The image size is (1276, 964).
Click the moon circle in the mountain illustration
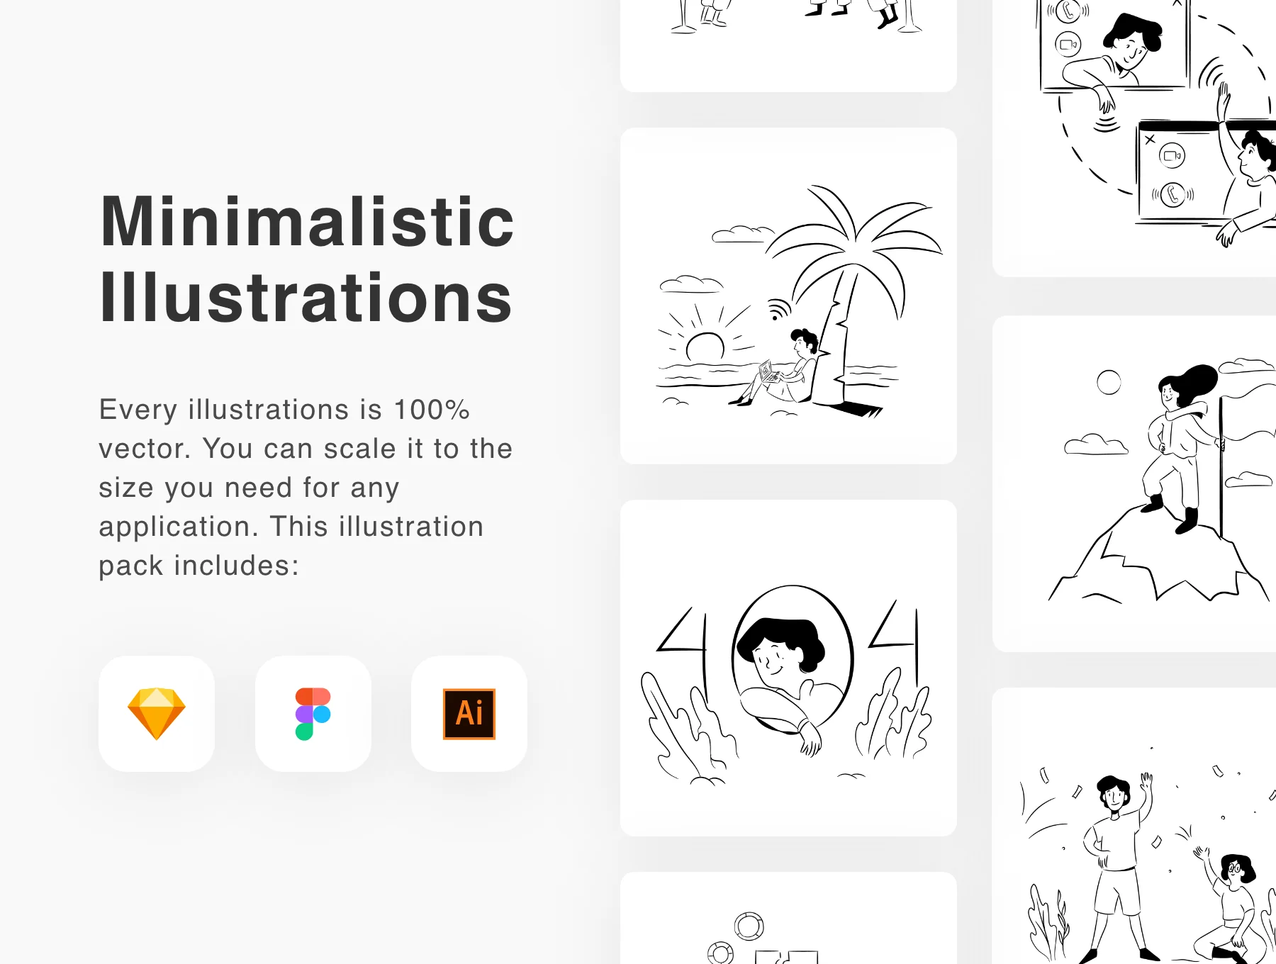(x=1109, y=382)
